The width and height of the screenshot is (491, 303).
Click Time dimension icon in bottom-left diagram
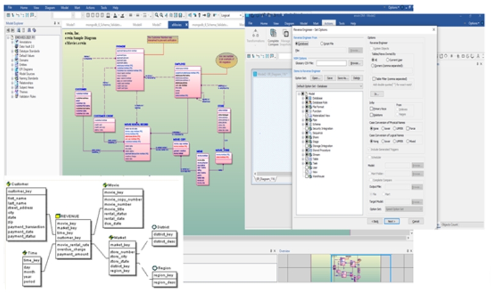point(25,252)
